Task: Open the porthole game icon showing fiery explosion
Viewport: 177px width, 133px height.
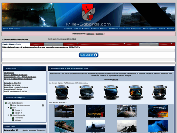Action: click(136, 92)
